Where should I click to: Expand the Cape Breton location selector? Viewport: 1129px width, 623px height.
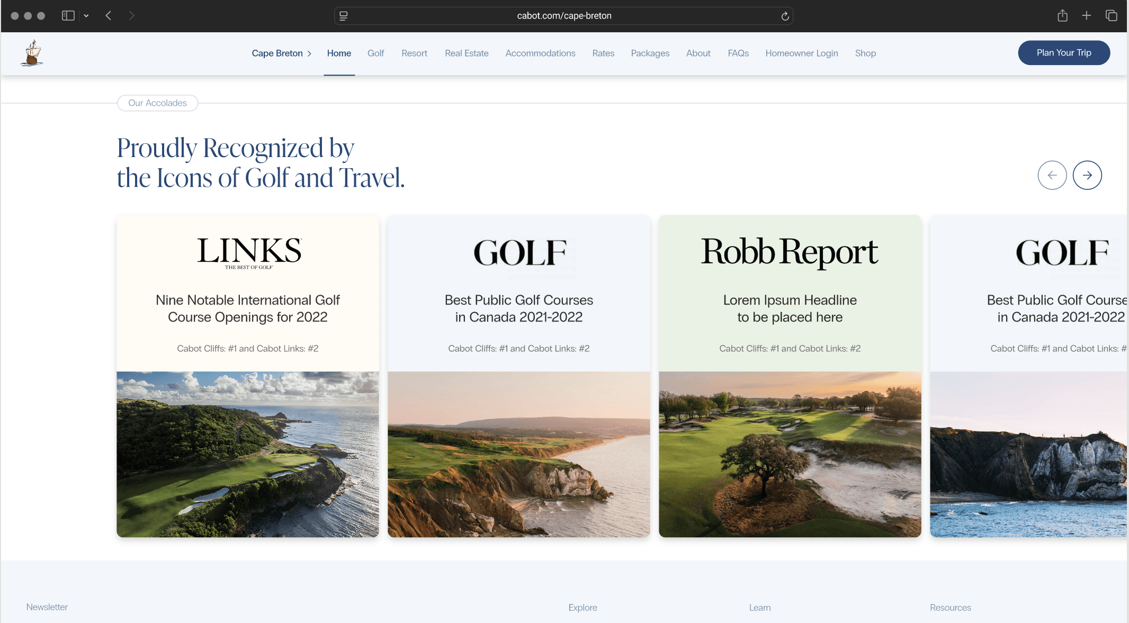[281, 53]
